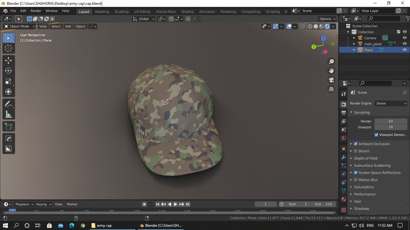The image size is (410, 230).
Task: Activate the Transform tool
Action: [x=8, y=92]
